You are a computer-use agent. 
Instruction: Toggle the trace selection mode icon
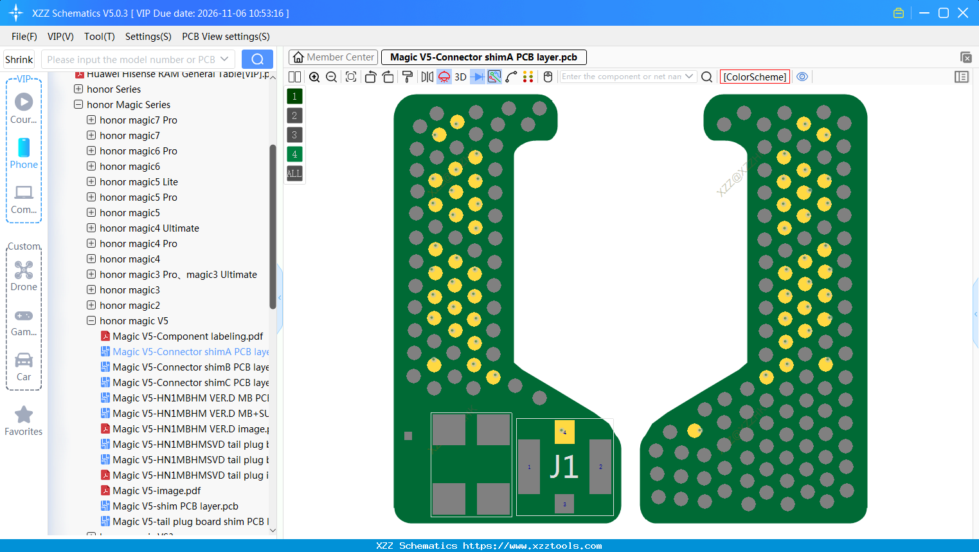[x=493, y=77]
